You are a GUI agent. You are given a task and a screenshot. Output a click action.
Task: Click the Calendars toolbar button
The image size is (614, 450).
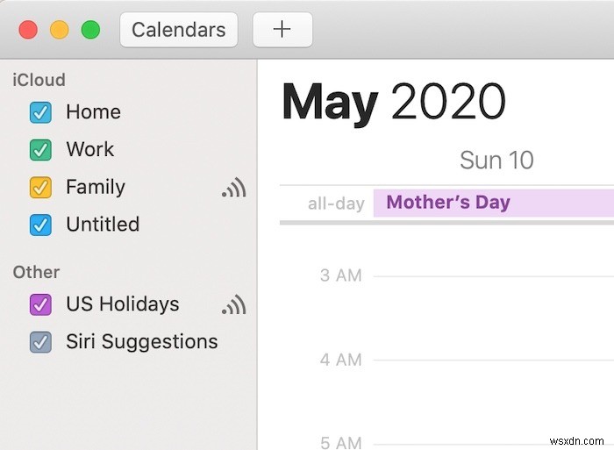(x=178, y=30)
